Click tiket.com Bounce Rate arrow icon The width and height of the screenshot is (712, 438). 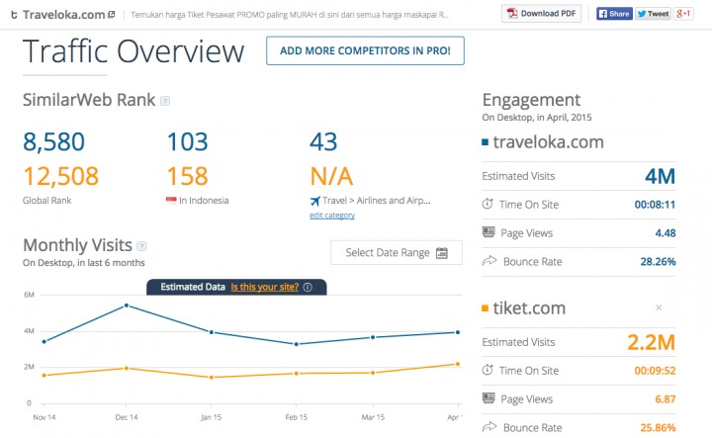[x=489, y=427]
